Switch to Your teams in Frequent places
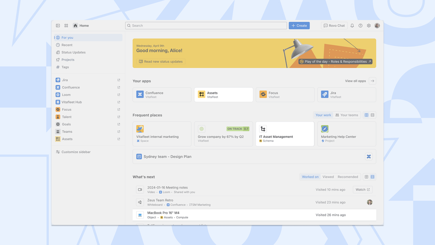The width and height of the screenshot is (435, 245). coord(347,115)
